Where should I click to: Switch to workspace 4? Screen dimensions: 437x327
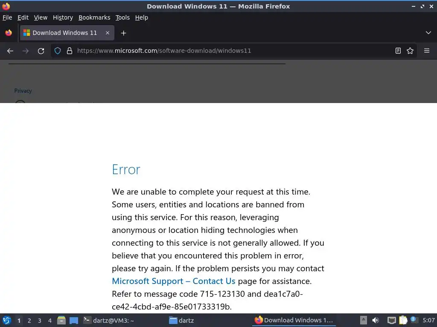[50, 321]
